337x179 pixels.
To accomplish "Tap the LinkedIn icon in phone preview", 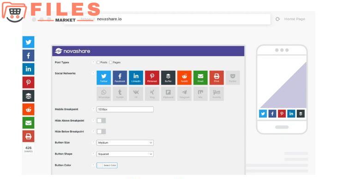I will [291, 114].
